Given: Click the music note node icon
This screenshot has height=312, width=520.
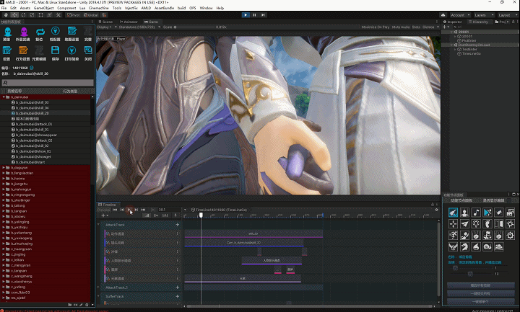Looking at the screenshot, I should 476,213.
